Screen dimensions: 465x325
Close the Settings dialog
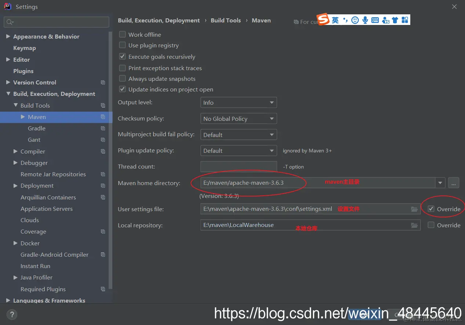click(454, 7)
